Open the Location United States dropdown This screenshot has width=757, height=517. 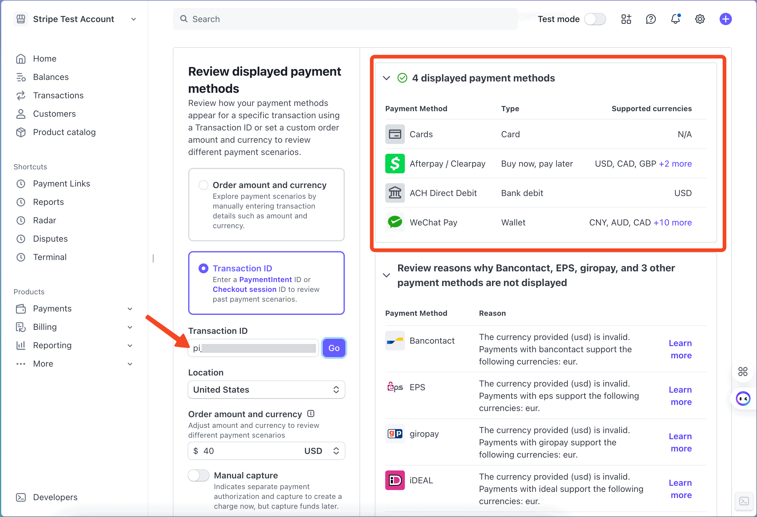pyautogui.click(x=266, y=390)
